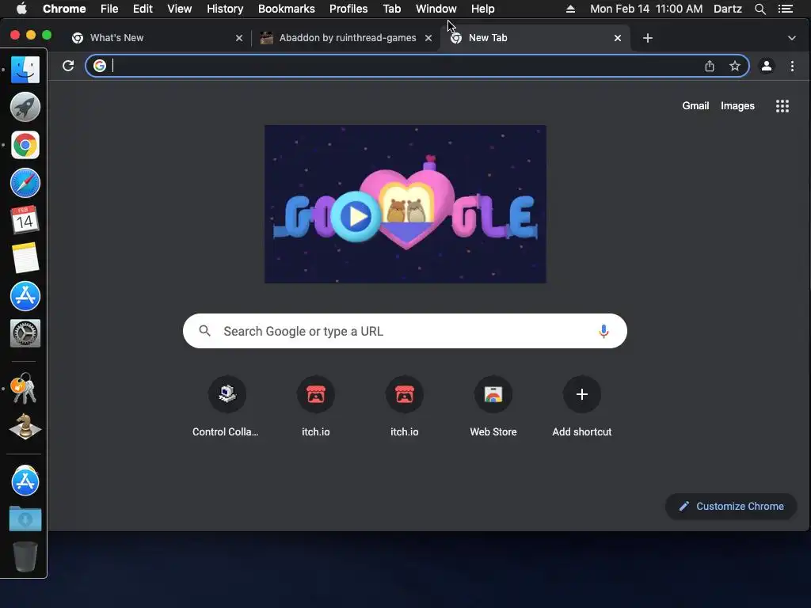Open the Help menu
Screen dimensions: 811x608
[482, 9]
